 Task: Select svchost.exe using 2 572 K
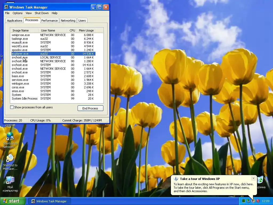pyautogui.click(x=53, y=72)
